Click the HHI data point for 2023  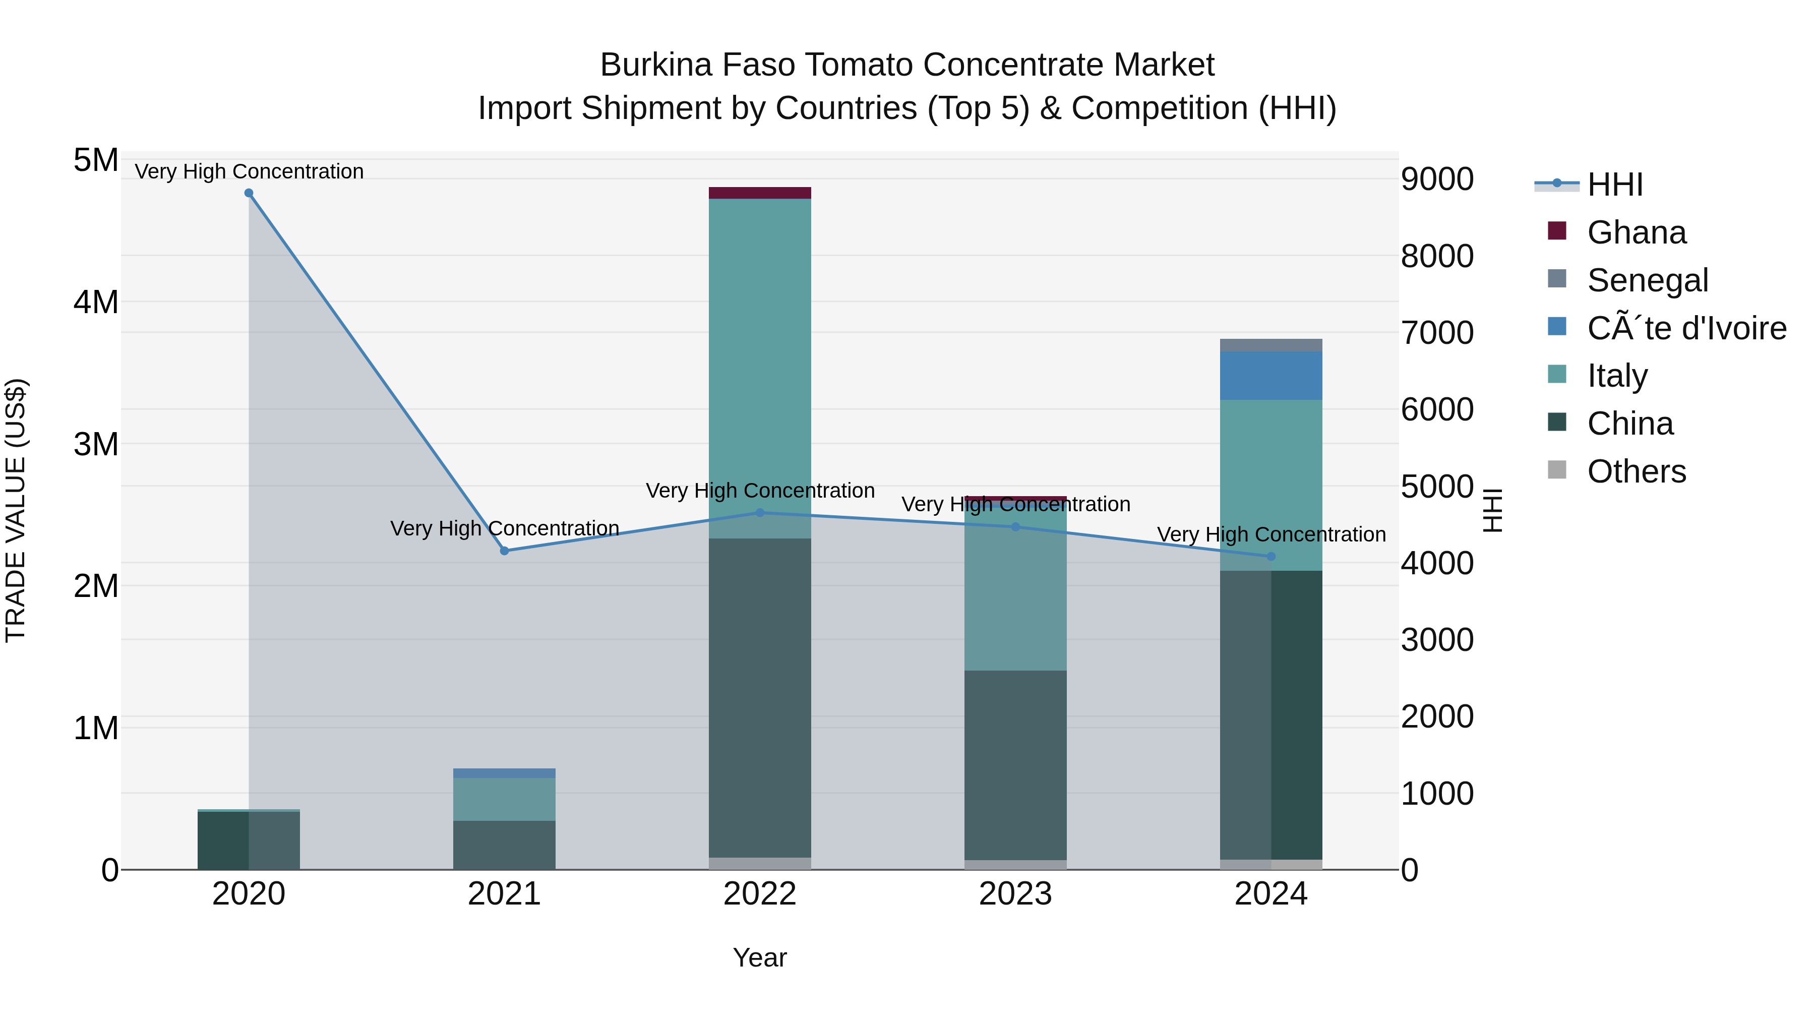pyautogui.click(x=1015, y=526)
